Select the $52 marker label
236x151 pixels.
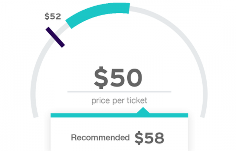pyautogui.click(x=53, y=16)
